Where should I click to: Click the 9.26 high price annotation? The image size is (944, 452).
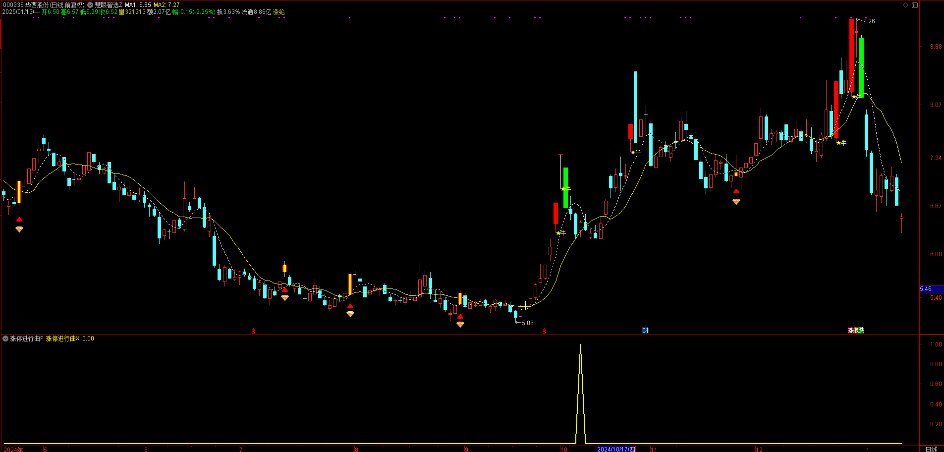(x=869, y=21)
